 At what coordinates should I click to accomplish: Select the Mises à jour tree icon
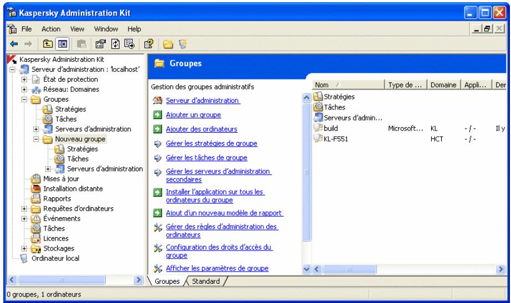35,179
